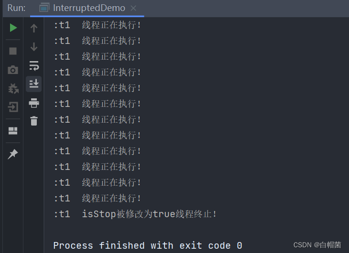This screenshot has width=349, height=253.
Task: Click the Process finished with exit code 0 line
Action: tap(148, 246)
